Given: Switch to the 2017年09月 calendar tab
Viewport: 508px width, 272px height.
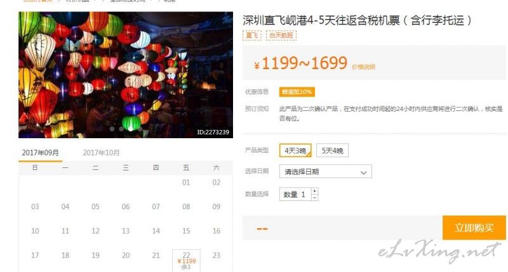Looking at the screenshot, I should 41,153.
